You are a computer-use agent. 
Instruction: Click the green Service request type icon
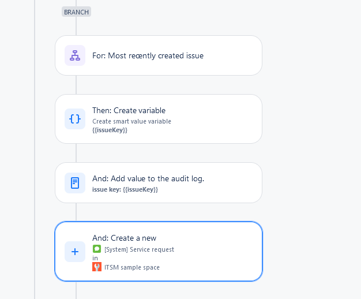point(97,249)
